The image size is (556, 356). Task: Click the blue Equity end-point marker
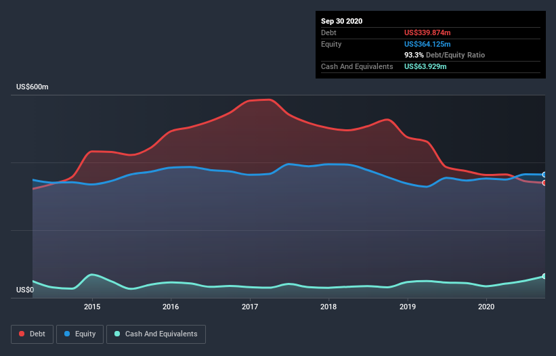[x=544, y=175]
